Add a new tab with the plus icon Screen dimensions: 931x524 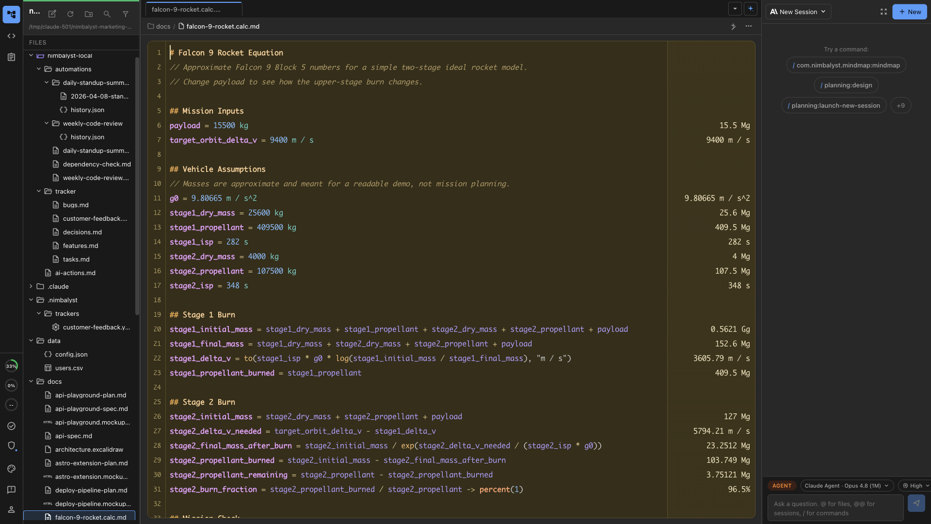pos(751,9)
